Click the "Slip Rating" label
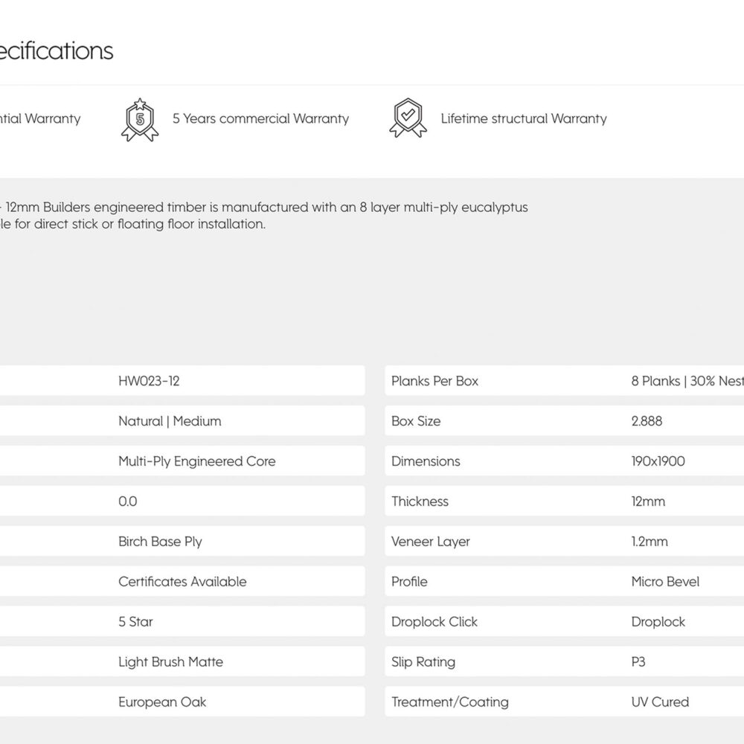744x744 pixels. [x=423, y=661]
